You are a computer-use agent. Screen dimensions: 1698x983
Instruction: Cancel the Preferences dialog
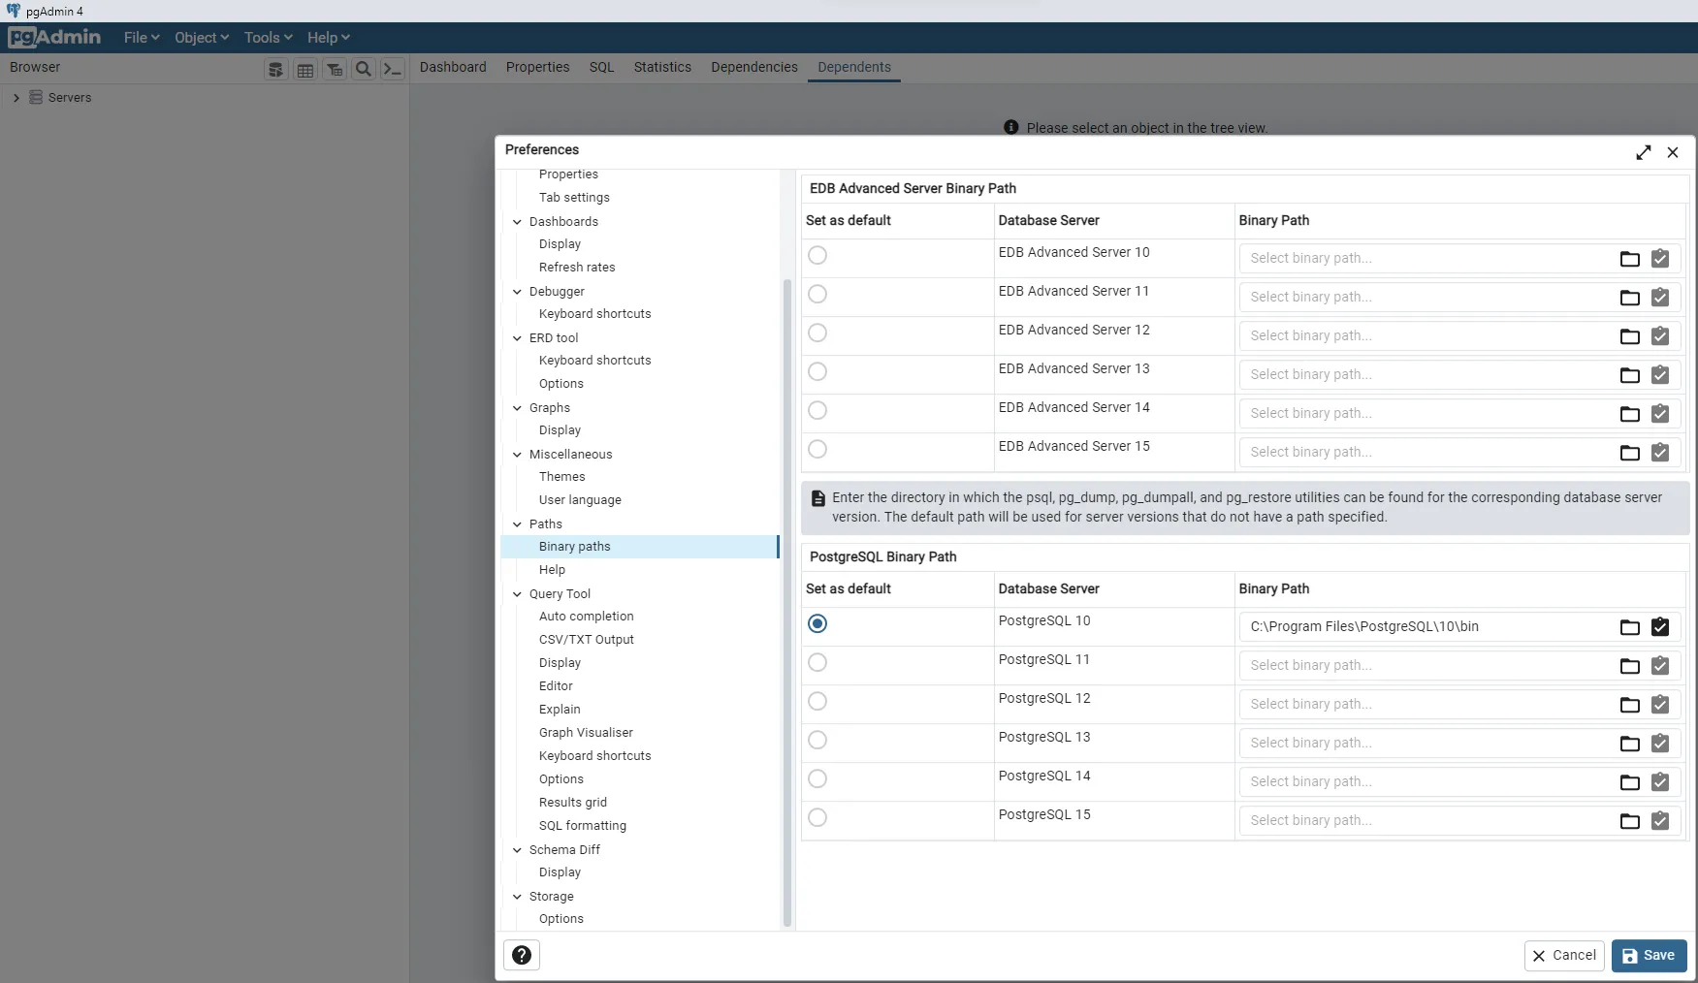(1563, 955)
